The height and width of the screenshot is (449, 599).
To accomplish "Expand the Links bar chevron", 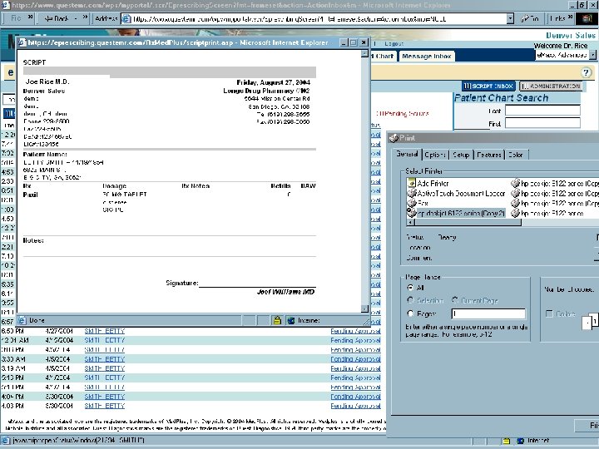I will click(x=571, y=17).
